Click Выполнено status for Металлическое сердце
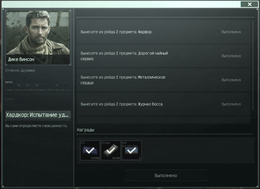This screenshot has height=189, width=260. tap(231, 80)
